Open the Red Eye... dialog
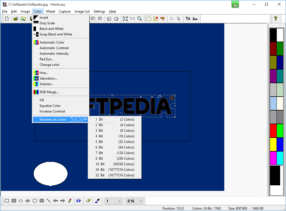286x211 pixels. (61, 59)
